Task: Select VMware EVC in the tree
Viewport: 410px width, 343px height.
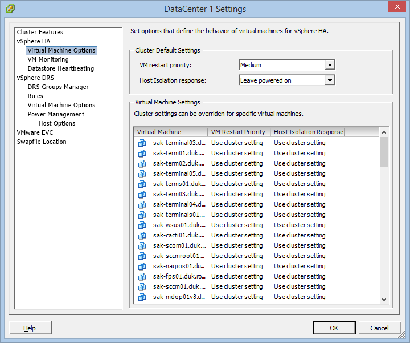Action: (x=35, y=132)
